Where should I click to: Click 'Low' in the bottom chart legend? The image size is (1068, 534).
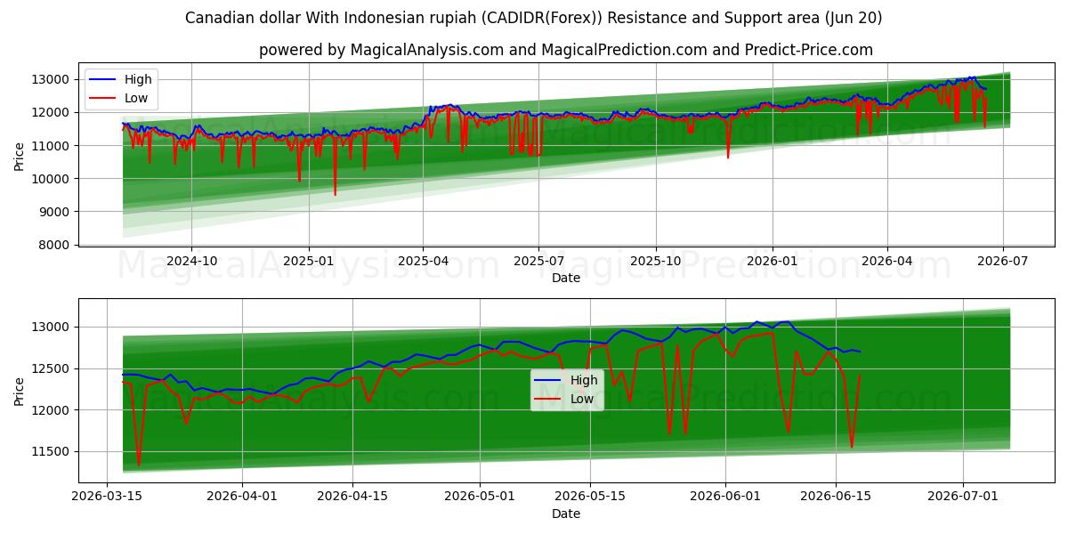pos(582,399)
